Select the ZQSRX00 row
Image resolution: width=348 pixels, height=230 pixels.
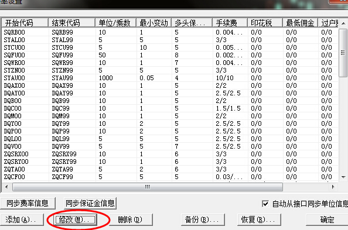170,154
